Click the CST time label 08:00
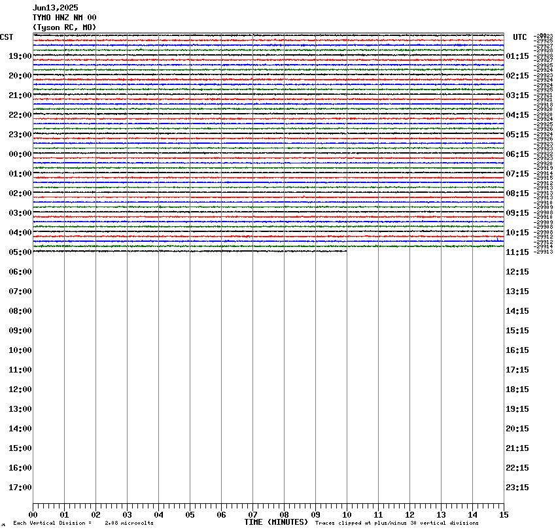This screenshot has width=556, height=532. (20, 310)
